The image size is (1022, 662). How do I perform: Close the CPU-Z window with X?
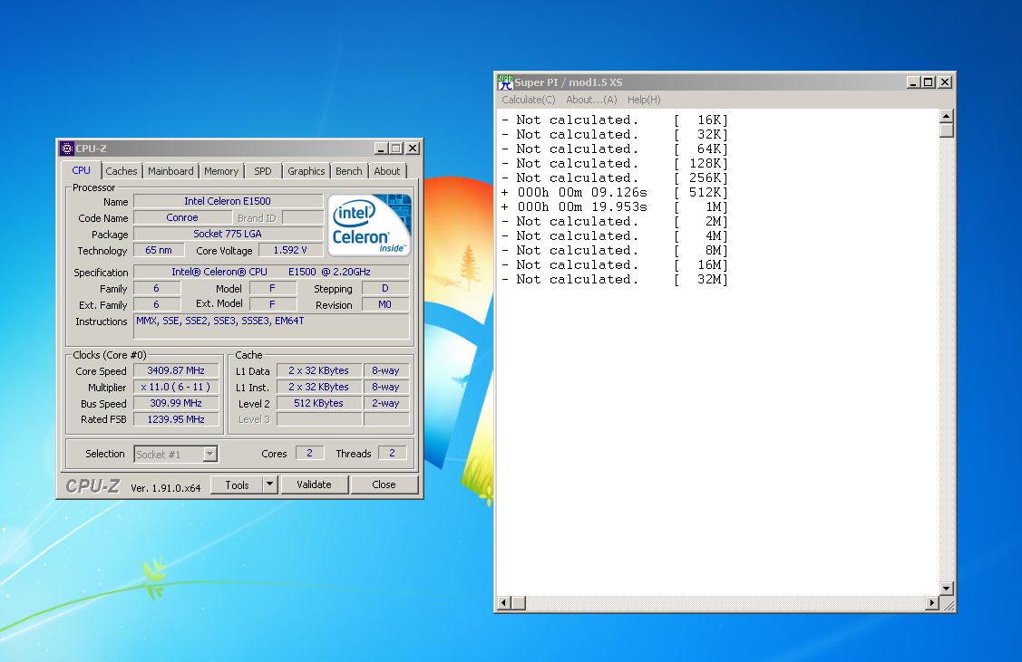(x=413, y=149)
